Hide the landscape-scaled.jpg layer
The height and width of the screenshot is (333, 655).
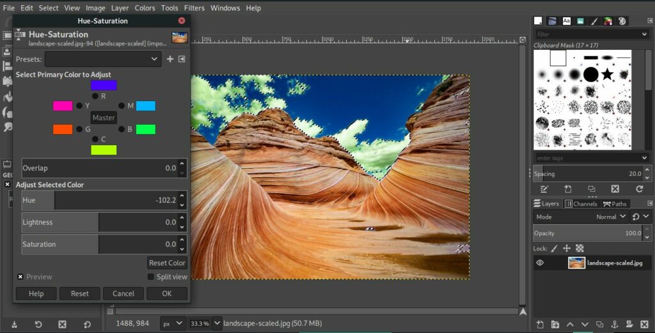click(540, 263)
